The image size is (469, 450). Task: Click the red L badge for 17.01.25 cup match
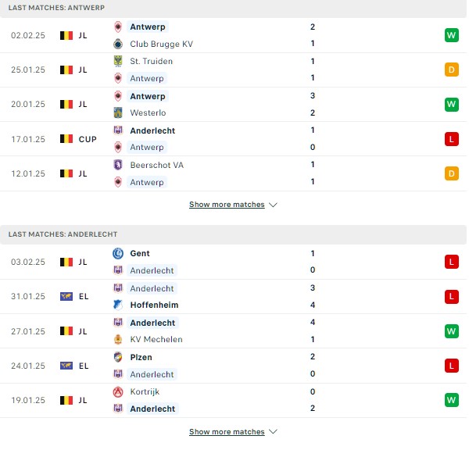point(451,139)
